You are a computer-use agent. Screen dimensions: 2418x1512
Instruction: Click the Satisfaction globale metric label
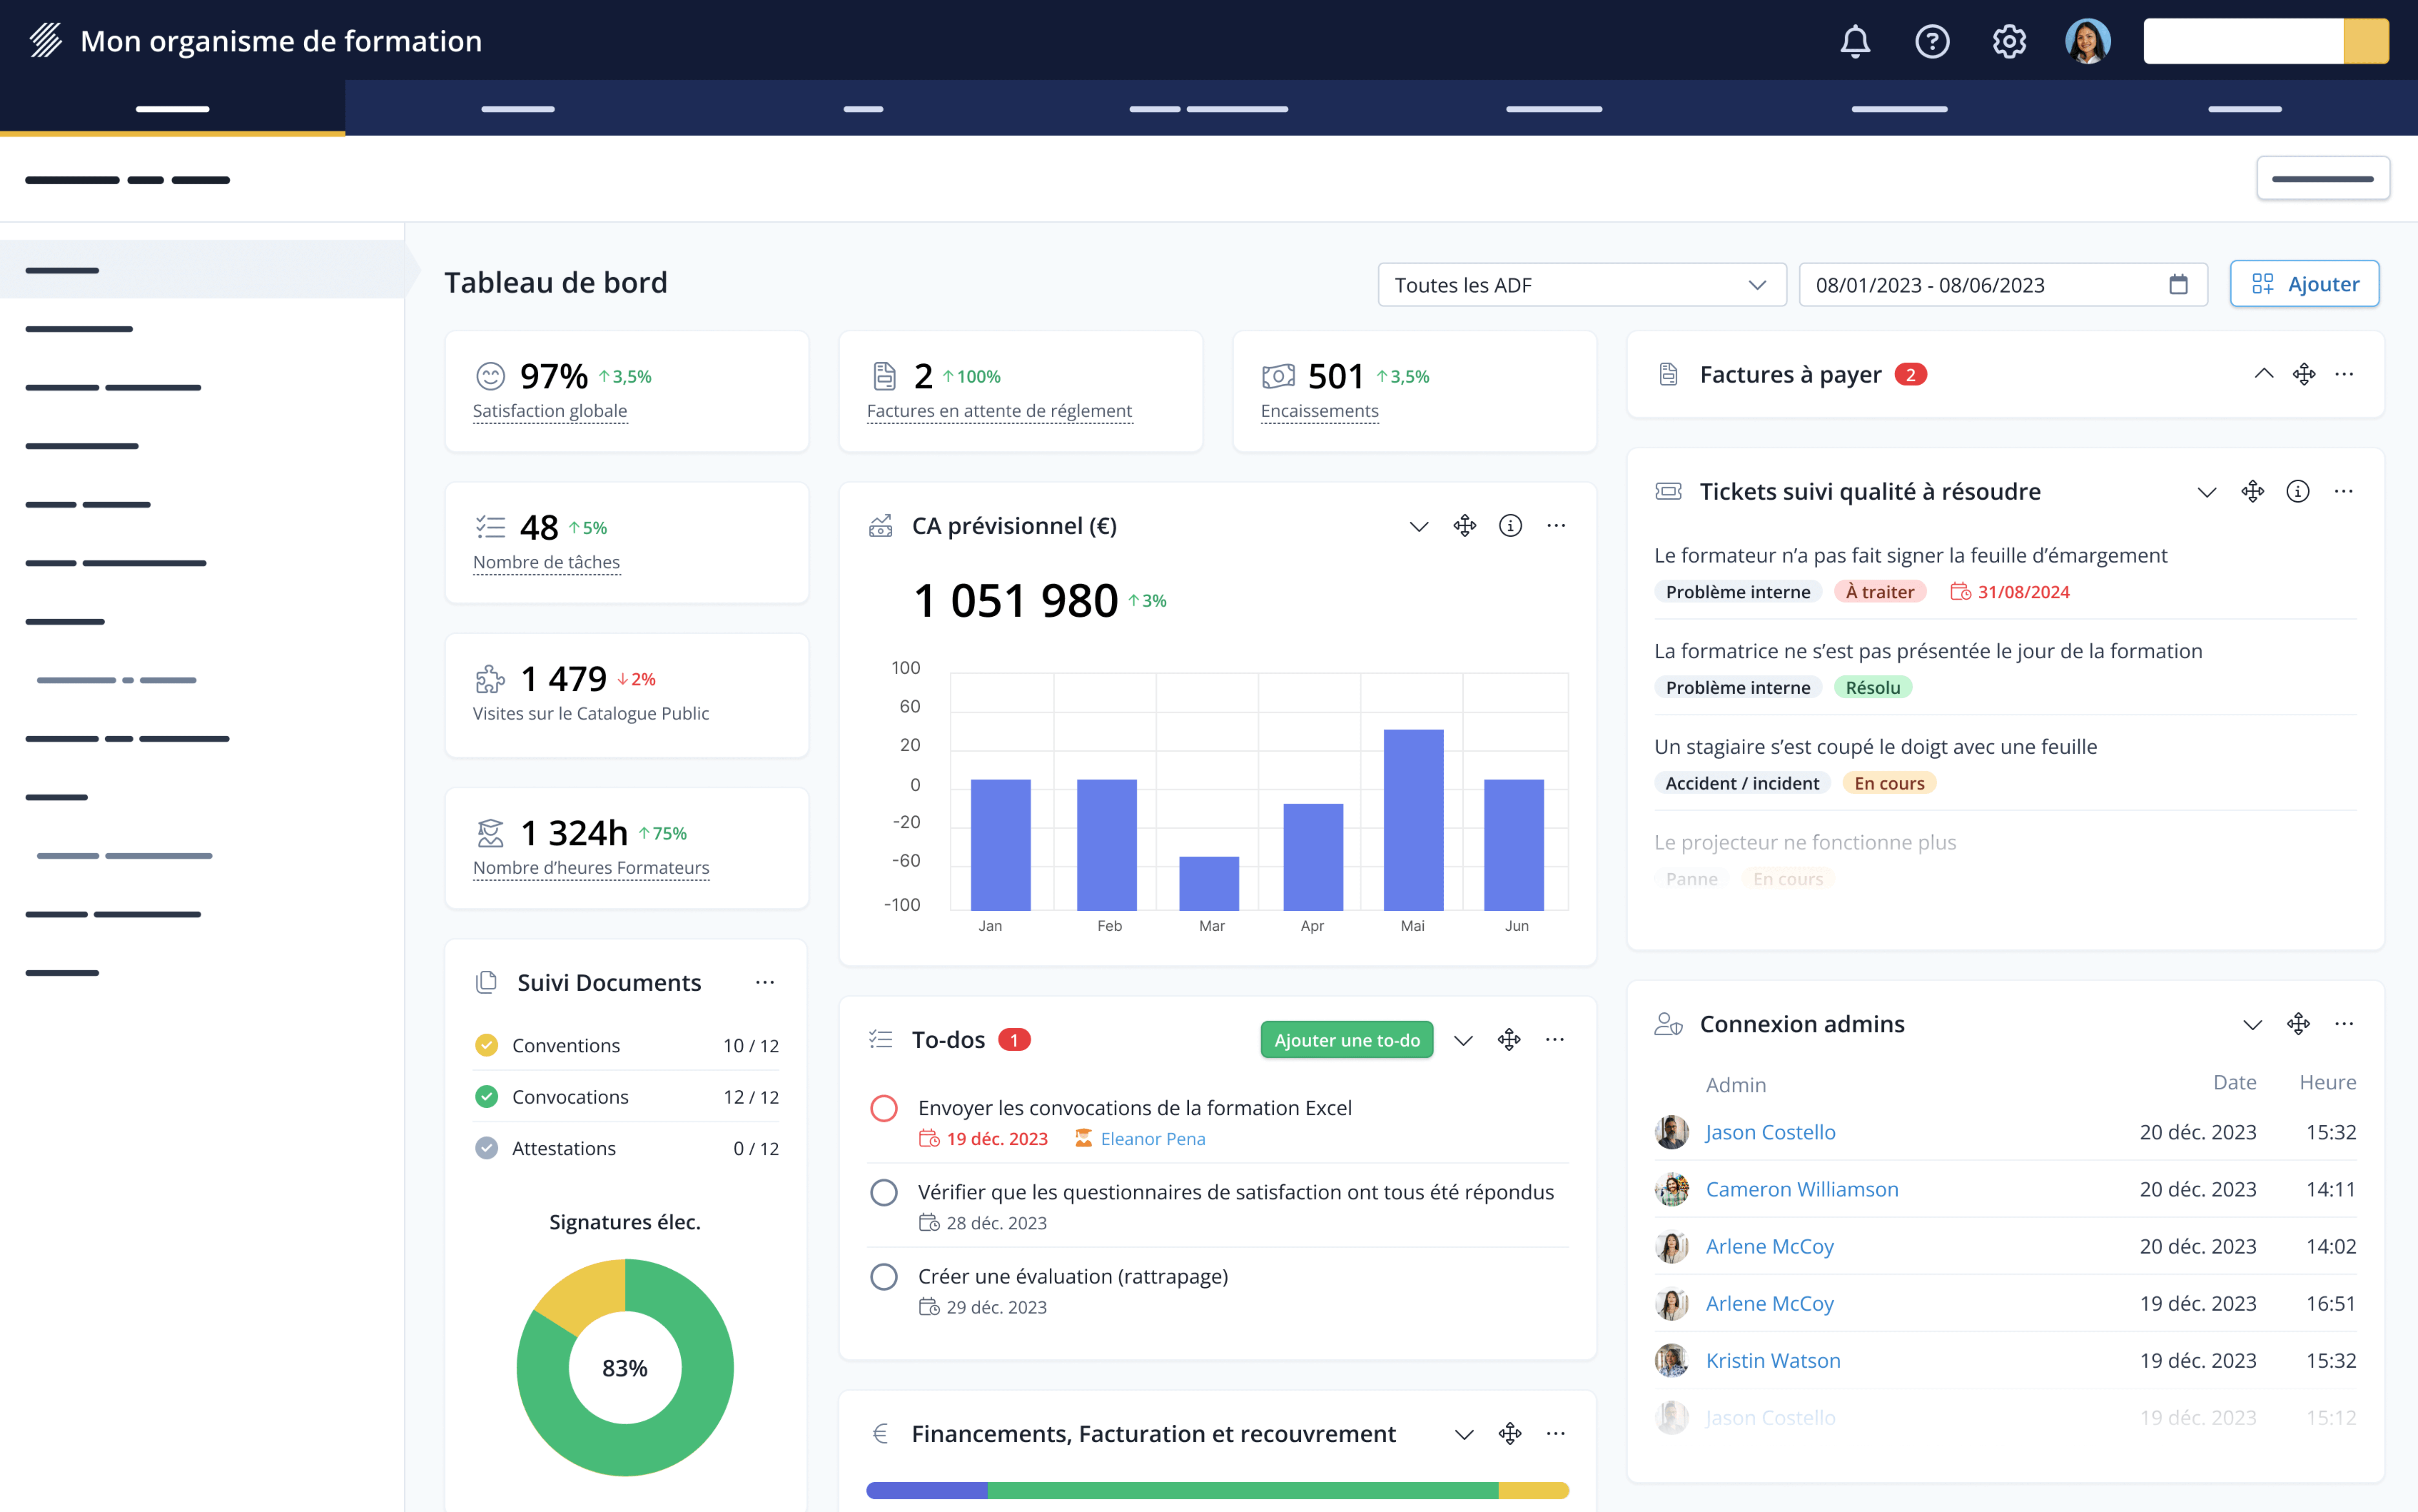coord(550,411)
